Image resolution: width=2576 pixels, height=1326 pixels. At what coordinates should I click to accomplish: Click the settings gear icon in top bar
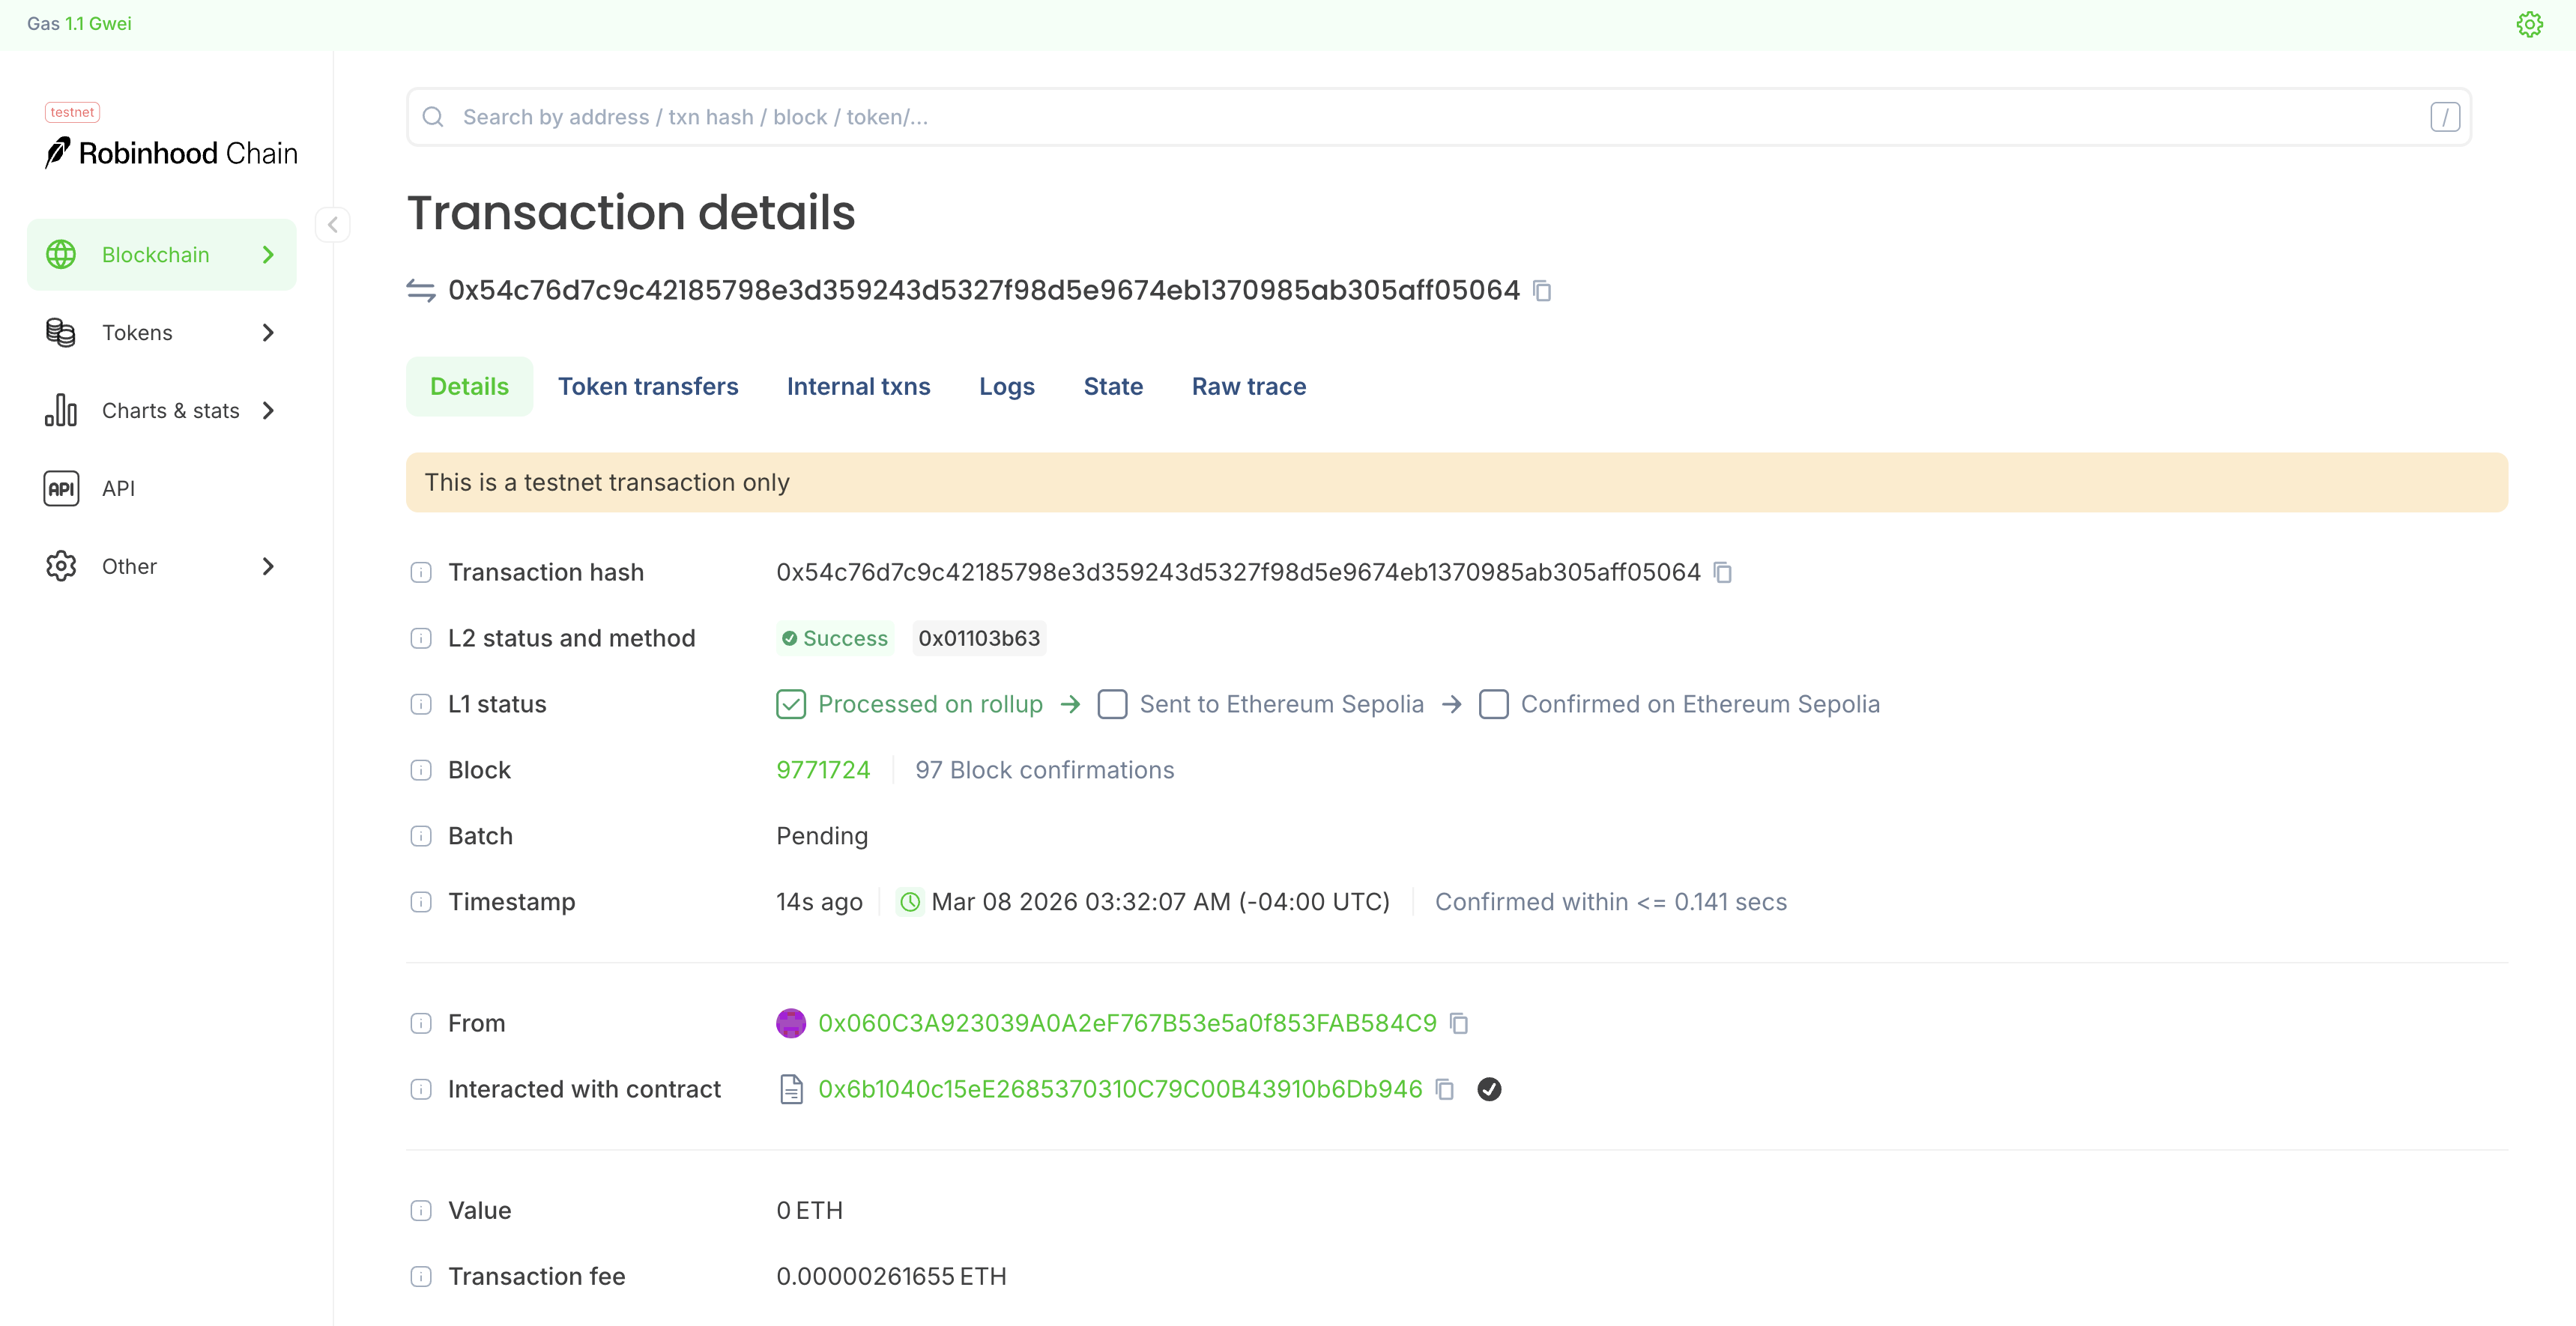pyautogui.click(x=2529, y=24)
